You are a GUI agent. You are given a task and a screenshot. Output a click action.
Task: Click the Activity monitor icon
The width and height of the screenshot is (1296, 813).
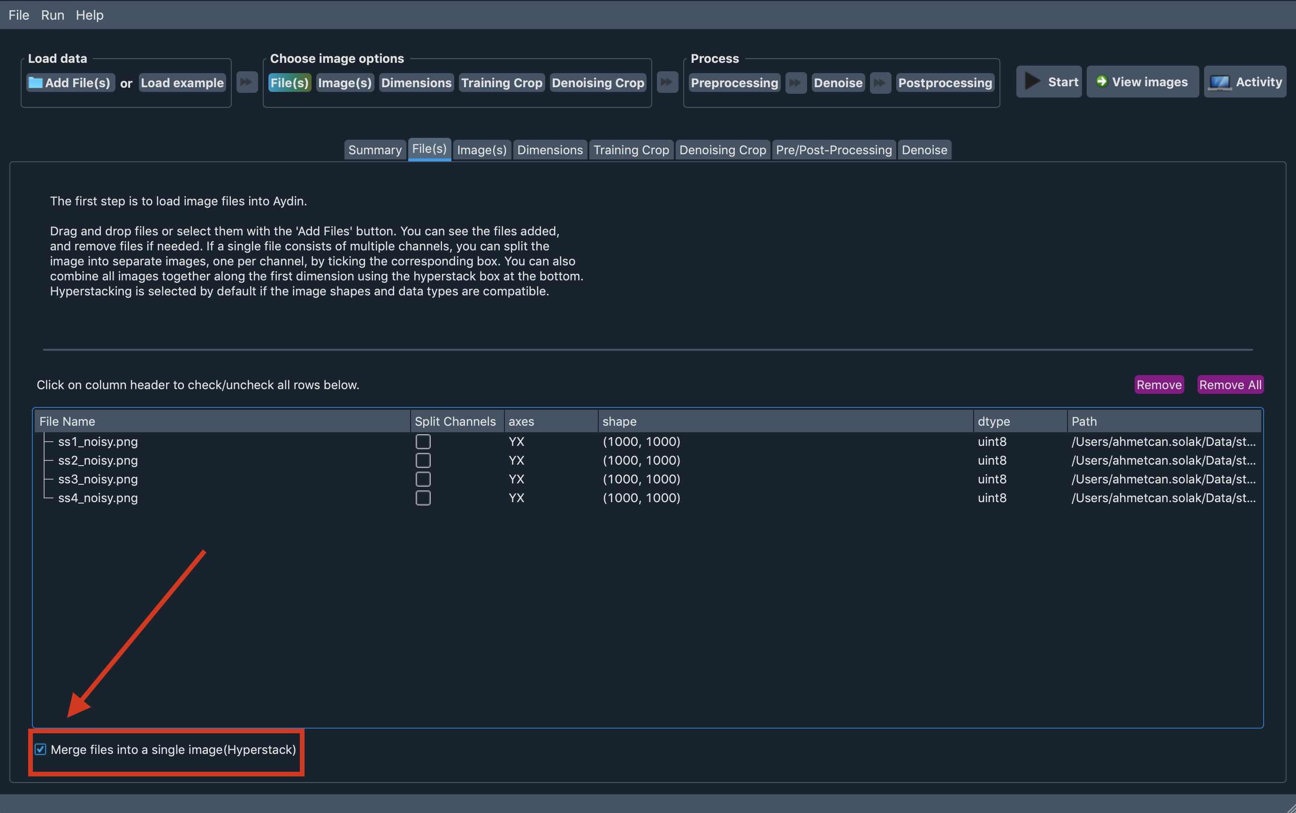pos(1220,82)
